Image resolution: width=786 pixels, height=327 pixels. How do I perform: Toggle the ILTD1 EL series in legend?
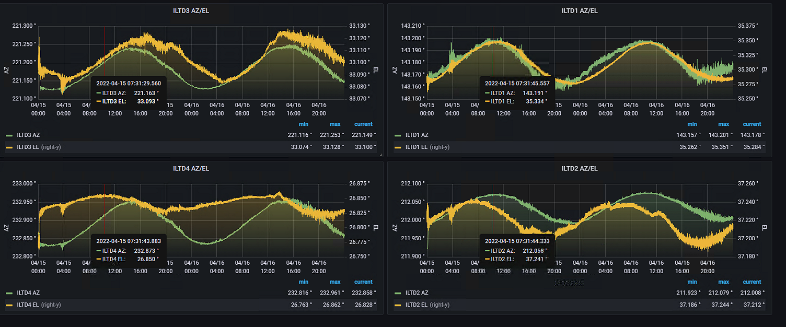[x=418, y=147]
